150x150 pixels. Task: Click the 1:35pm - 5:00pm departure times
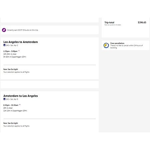[10, 51]
